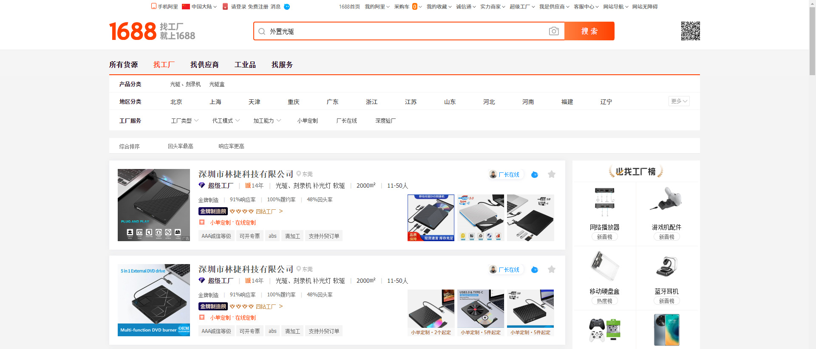Image resolution: width=816 pixels, height=349 pixels.
Task: Click into the 外置光驱 search field
Action: [408, 31]
